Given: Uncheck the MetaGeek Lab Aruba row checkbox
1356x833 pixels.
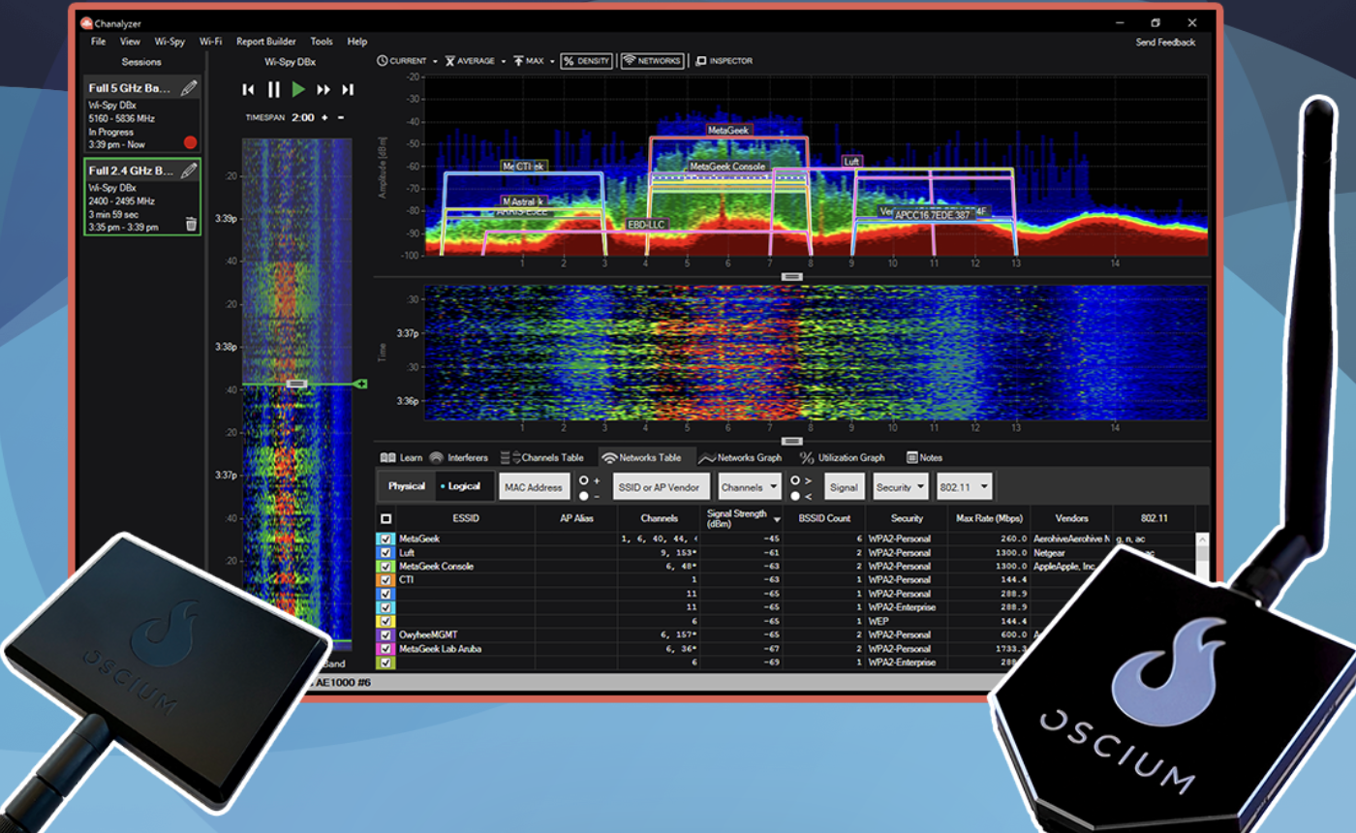Looking at the screenshot, I should 385,649.
